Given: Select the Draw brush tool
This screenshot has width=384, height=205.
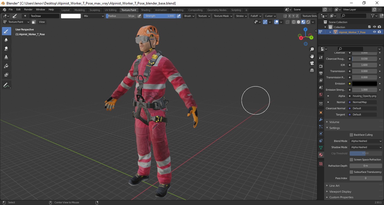Looking at the screenshot, I should (6, 31).
